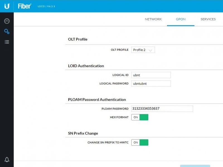Click the Fiber product logo
The width and height of the screenshot is (223, 167).
(25, 6)
